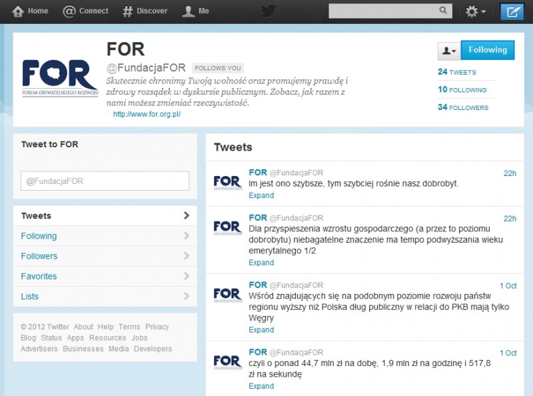Open the settings gear menu
This screenshot has width=533, height=396.
click(x=475, y=11)
